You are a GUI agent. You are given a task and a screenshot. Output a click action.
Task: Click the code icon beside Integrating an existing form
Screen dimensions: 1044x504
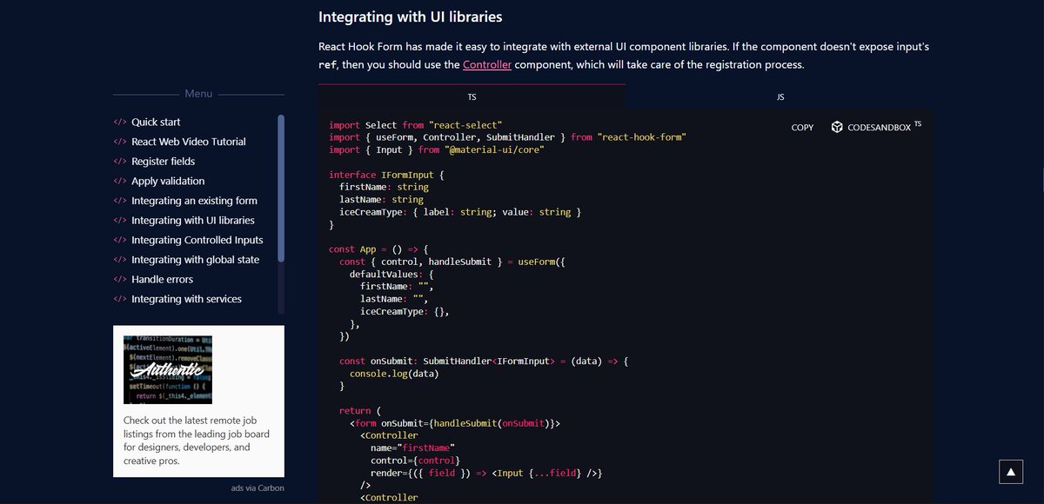pyautogui.click(x=120, y=201)
